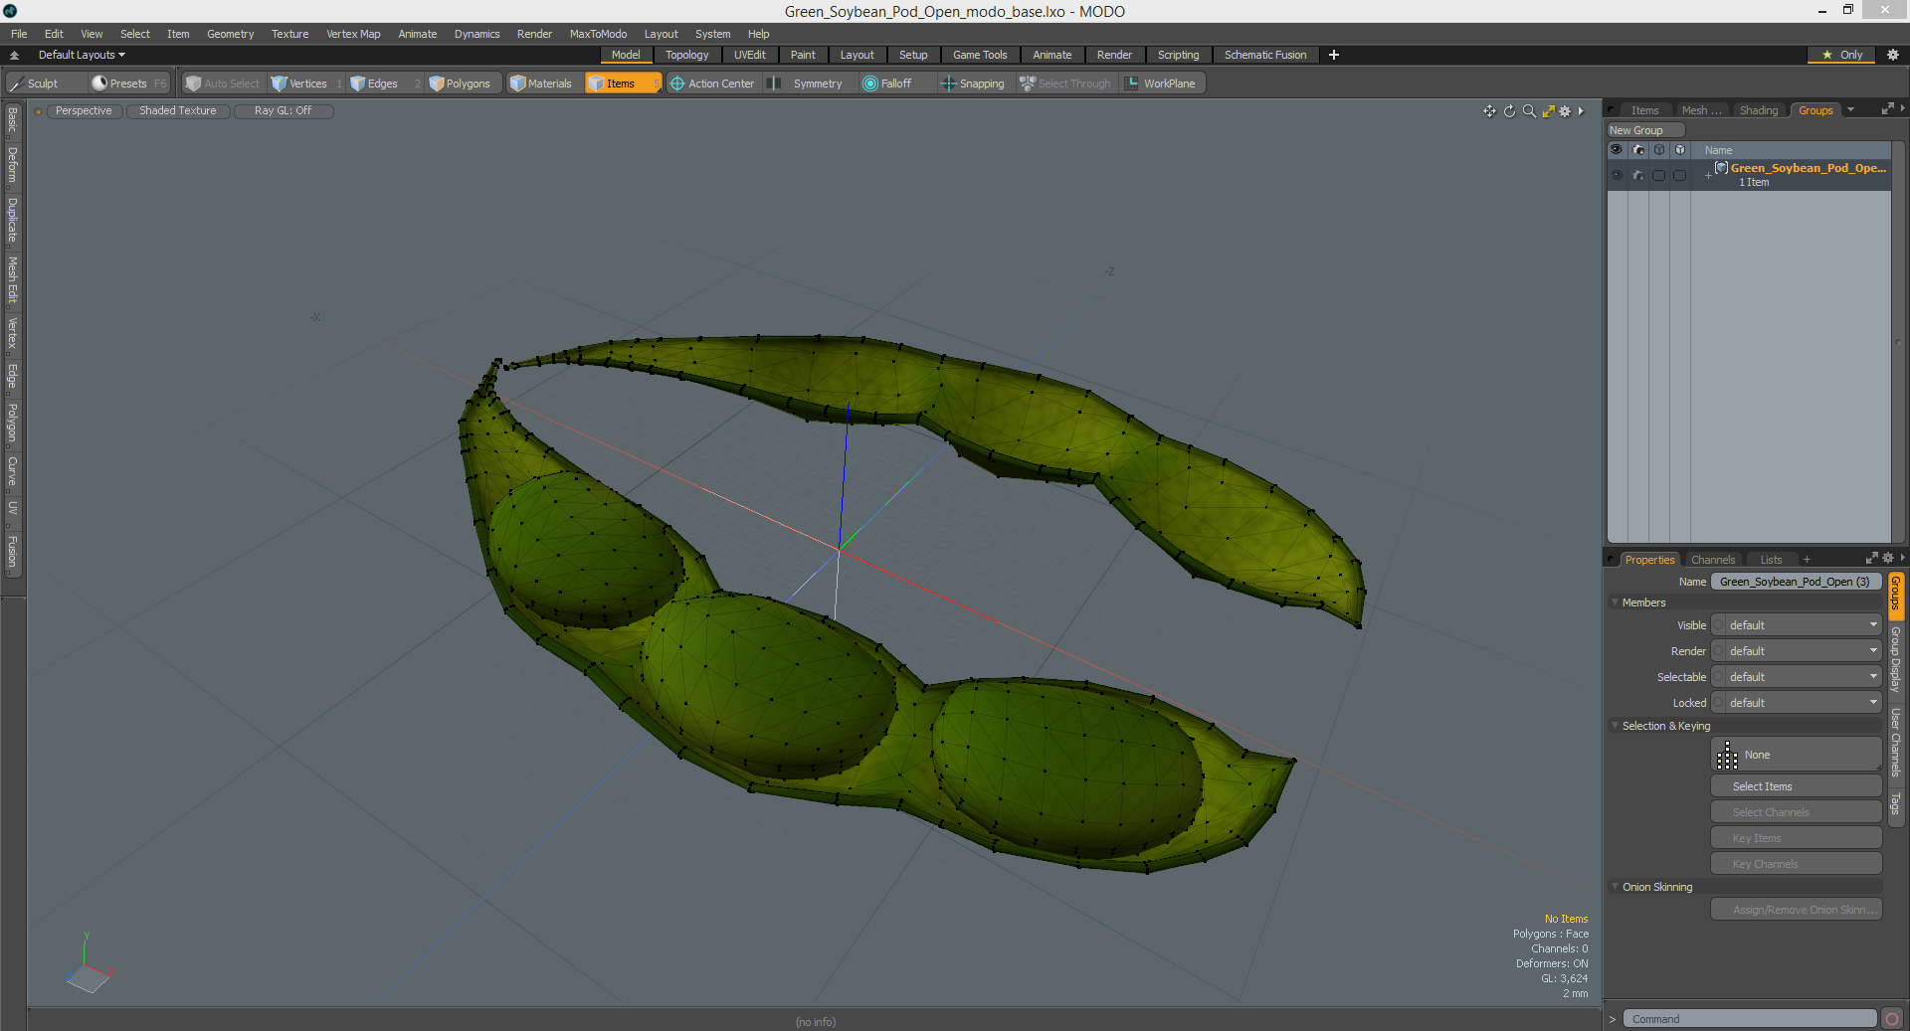The height and width of the screenshot is (1031, 1910).
Task: Click the Perspective view button
Action: pos(84,111)
